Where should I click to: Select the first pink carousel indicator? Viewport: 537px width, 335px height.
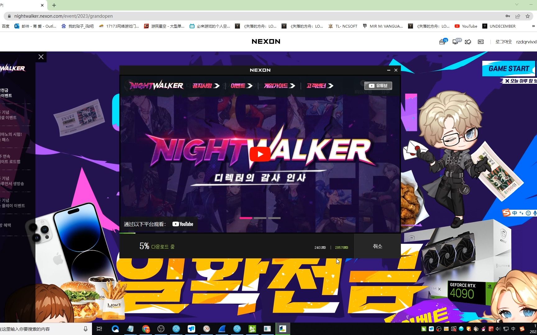(x=246, y=218)
